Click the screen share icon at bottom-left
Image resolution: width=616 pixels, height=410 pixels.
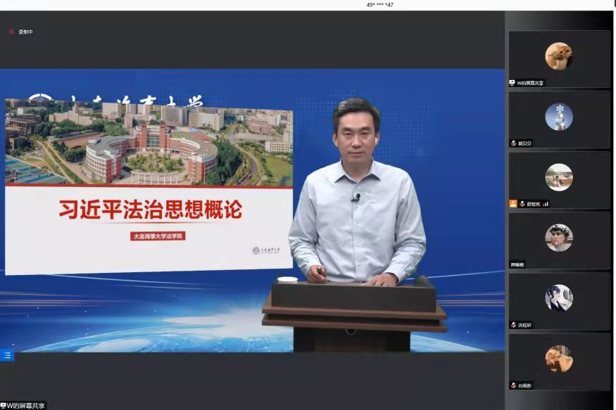click(x=4, y=406)
